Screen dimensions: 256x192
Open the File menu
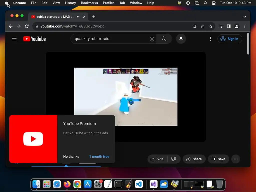click(x=34, y=3)
